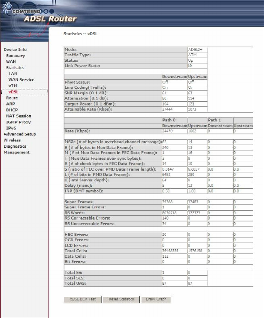Click the downstream Output Power value 104
The width and height of the screenshot is (264, 318).
(165, 104)
